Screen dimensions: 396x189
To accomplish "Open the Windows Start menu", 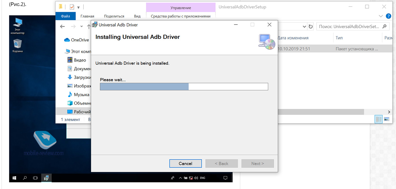I will pyautogui.click(x=14, y=178).
